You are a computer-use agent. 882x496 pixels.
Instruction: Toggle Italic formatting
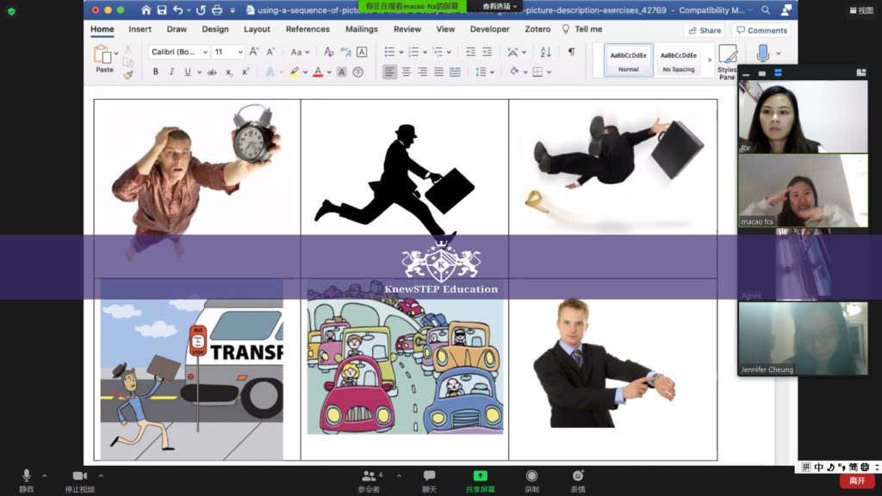pyautogui.click(x=171, y=72)
